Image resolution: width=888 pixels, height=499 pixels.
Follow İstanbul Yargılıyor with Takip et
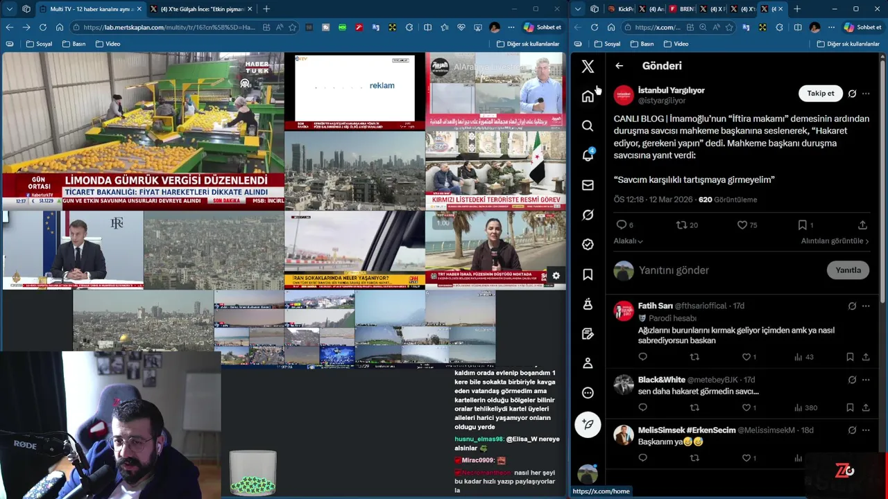[x=821, y=94]
